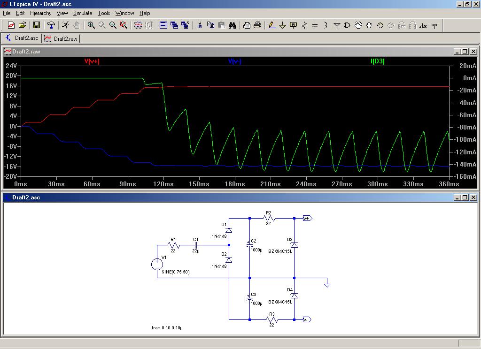Place an inductor from toolbar
Viewport: 481px width, 349px height.
click(x=326, y=25)
